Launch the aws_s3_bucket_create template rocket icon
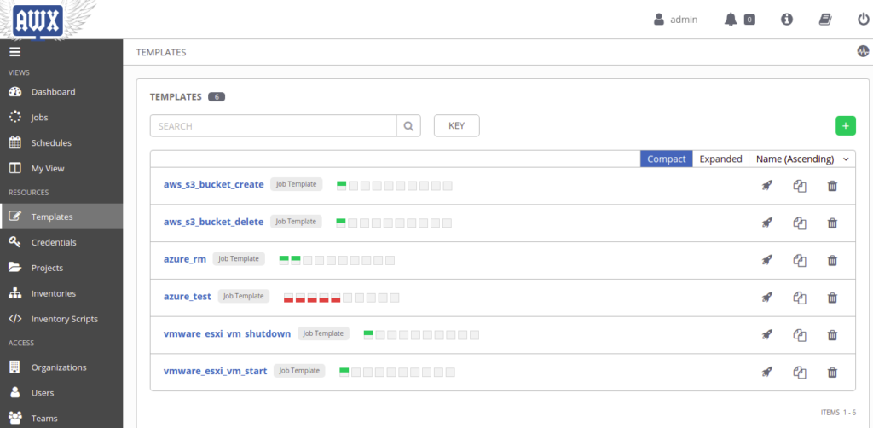 [x=767, y=185]
